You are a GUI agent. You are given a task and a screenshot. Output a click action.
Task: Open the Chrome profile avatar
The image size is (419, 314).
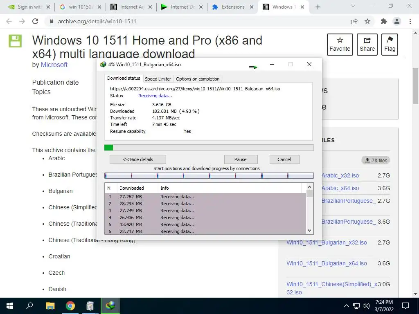(x=397, y=21)
